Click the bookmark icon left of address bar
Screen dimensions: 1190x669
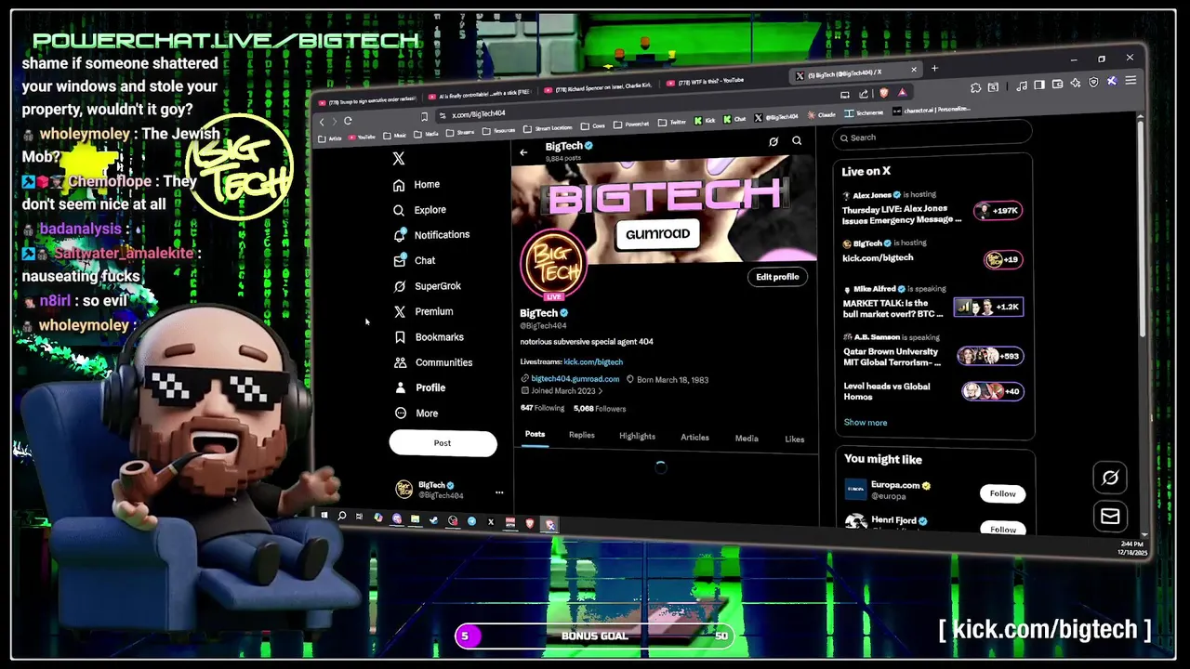(x=425, y=116)
